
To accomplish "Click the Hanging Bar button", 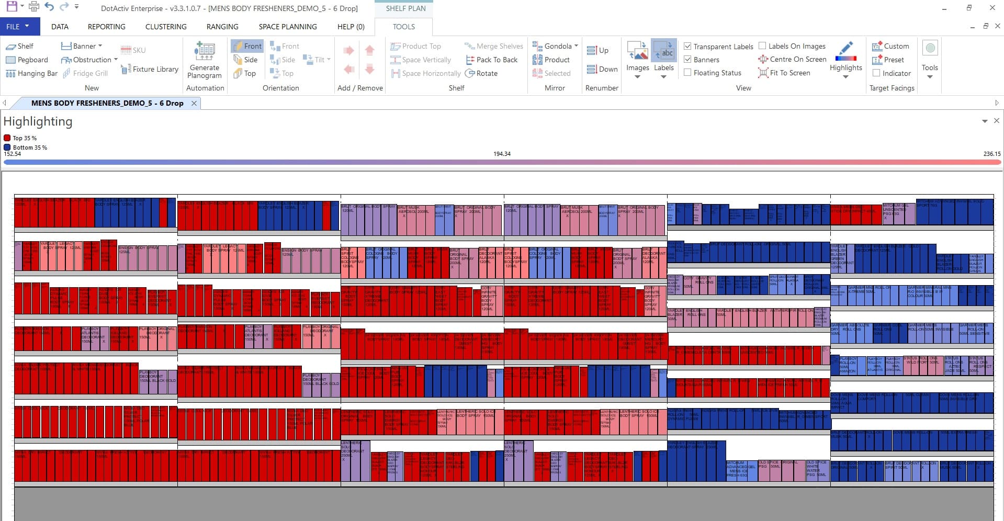I will (31, 73).
